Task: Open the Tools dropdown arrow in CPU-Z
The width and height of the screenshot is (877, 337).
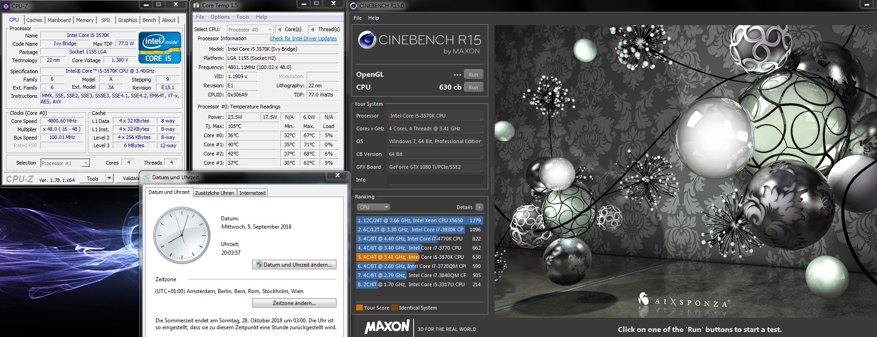Action: tap(110, 178)
